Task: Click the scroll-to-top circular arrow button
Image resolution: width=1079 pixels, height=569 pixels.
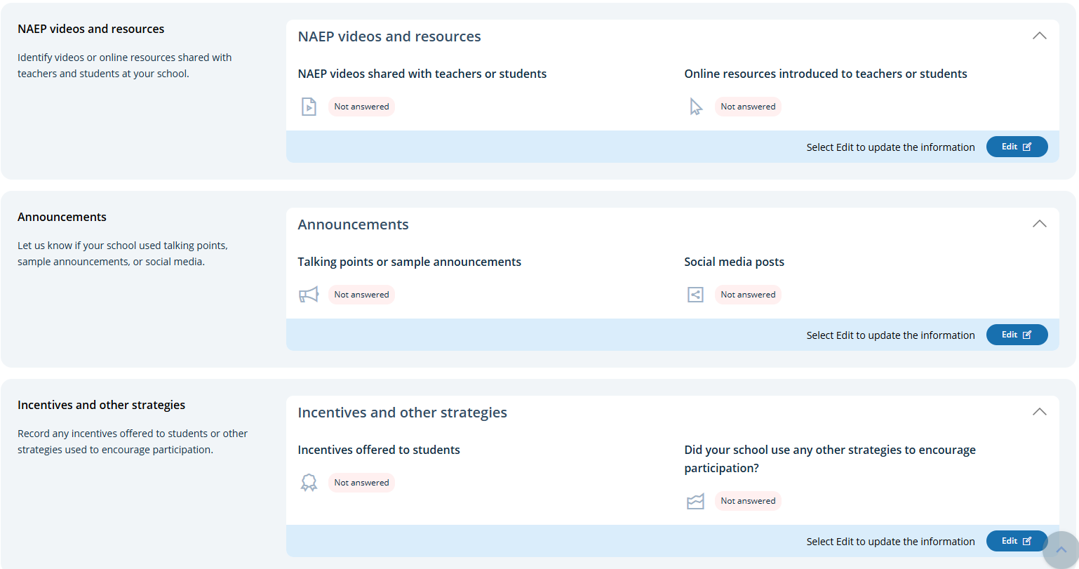Action: pyautogui.click(x=1061, y=550)
